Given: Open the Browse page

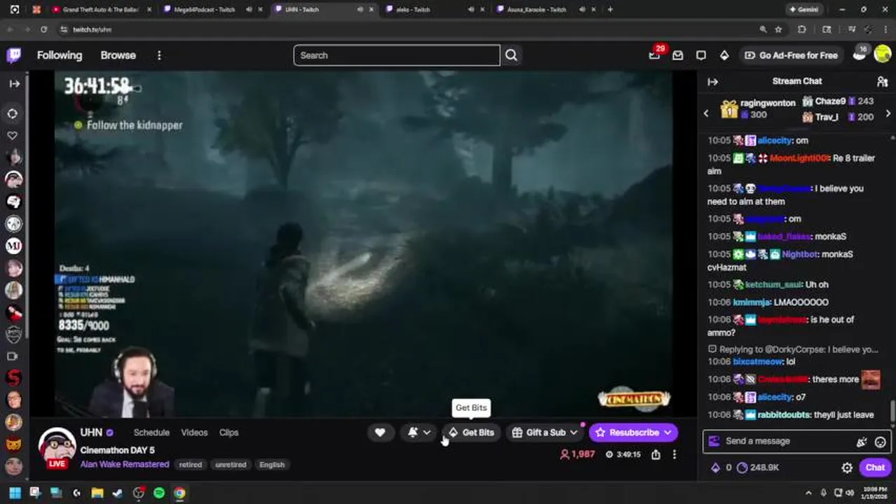Looking at the screenshot, I should (118, 55).
